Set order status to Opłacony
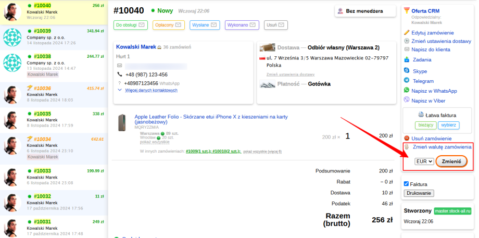This screenshot has width=479, height=238. 165,24
